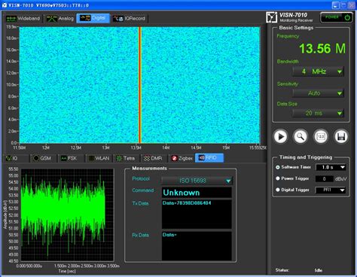Screen dimensions: 357x277
Task: Select the GSM decoder tab
Action: (42, 158)
